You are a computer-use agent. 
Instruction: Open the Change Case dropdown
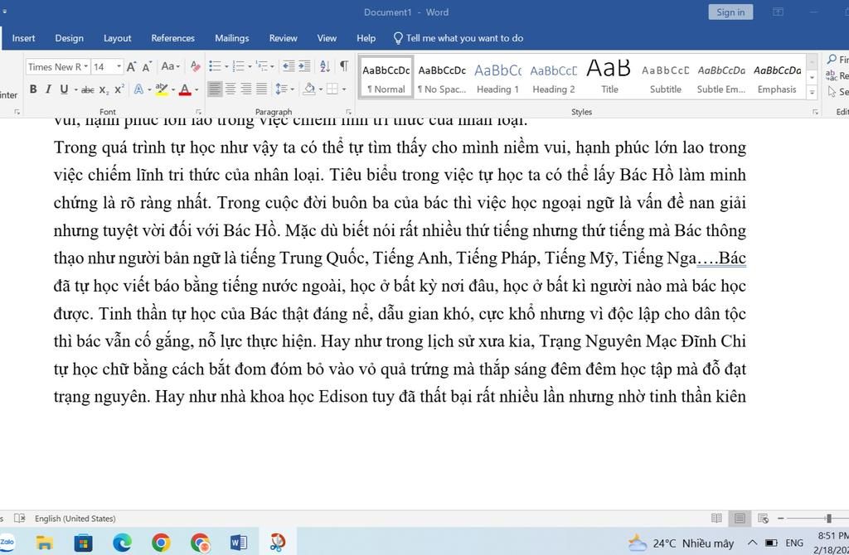(170, 66)
